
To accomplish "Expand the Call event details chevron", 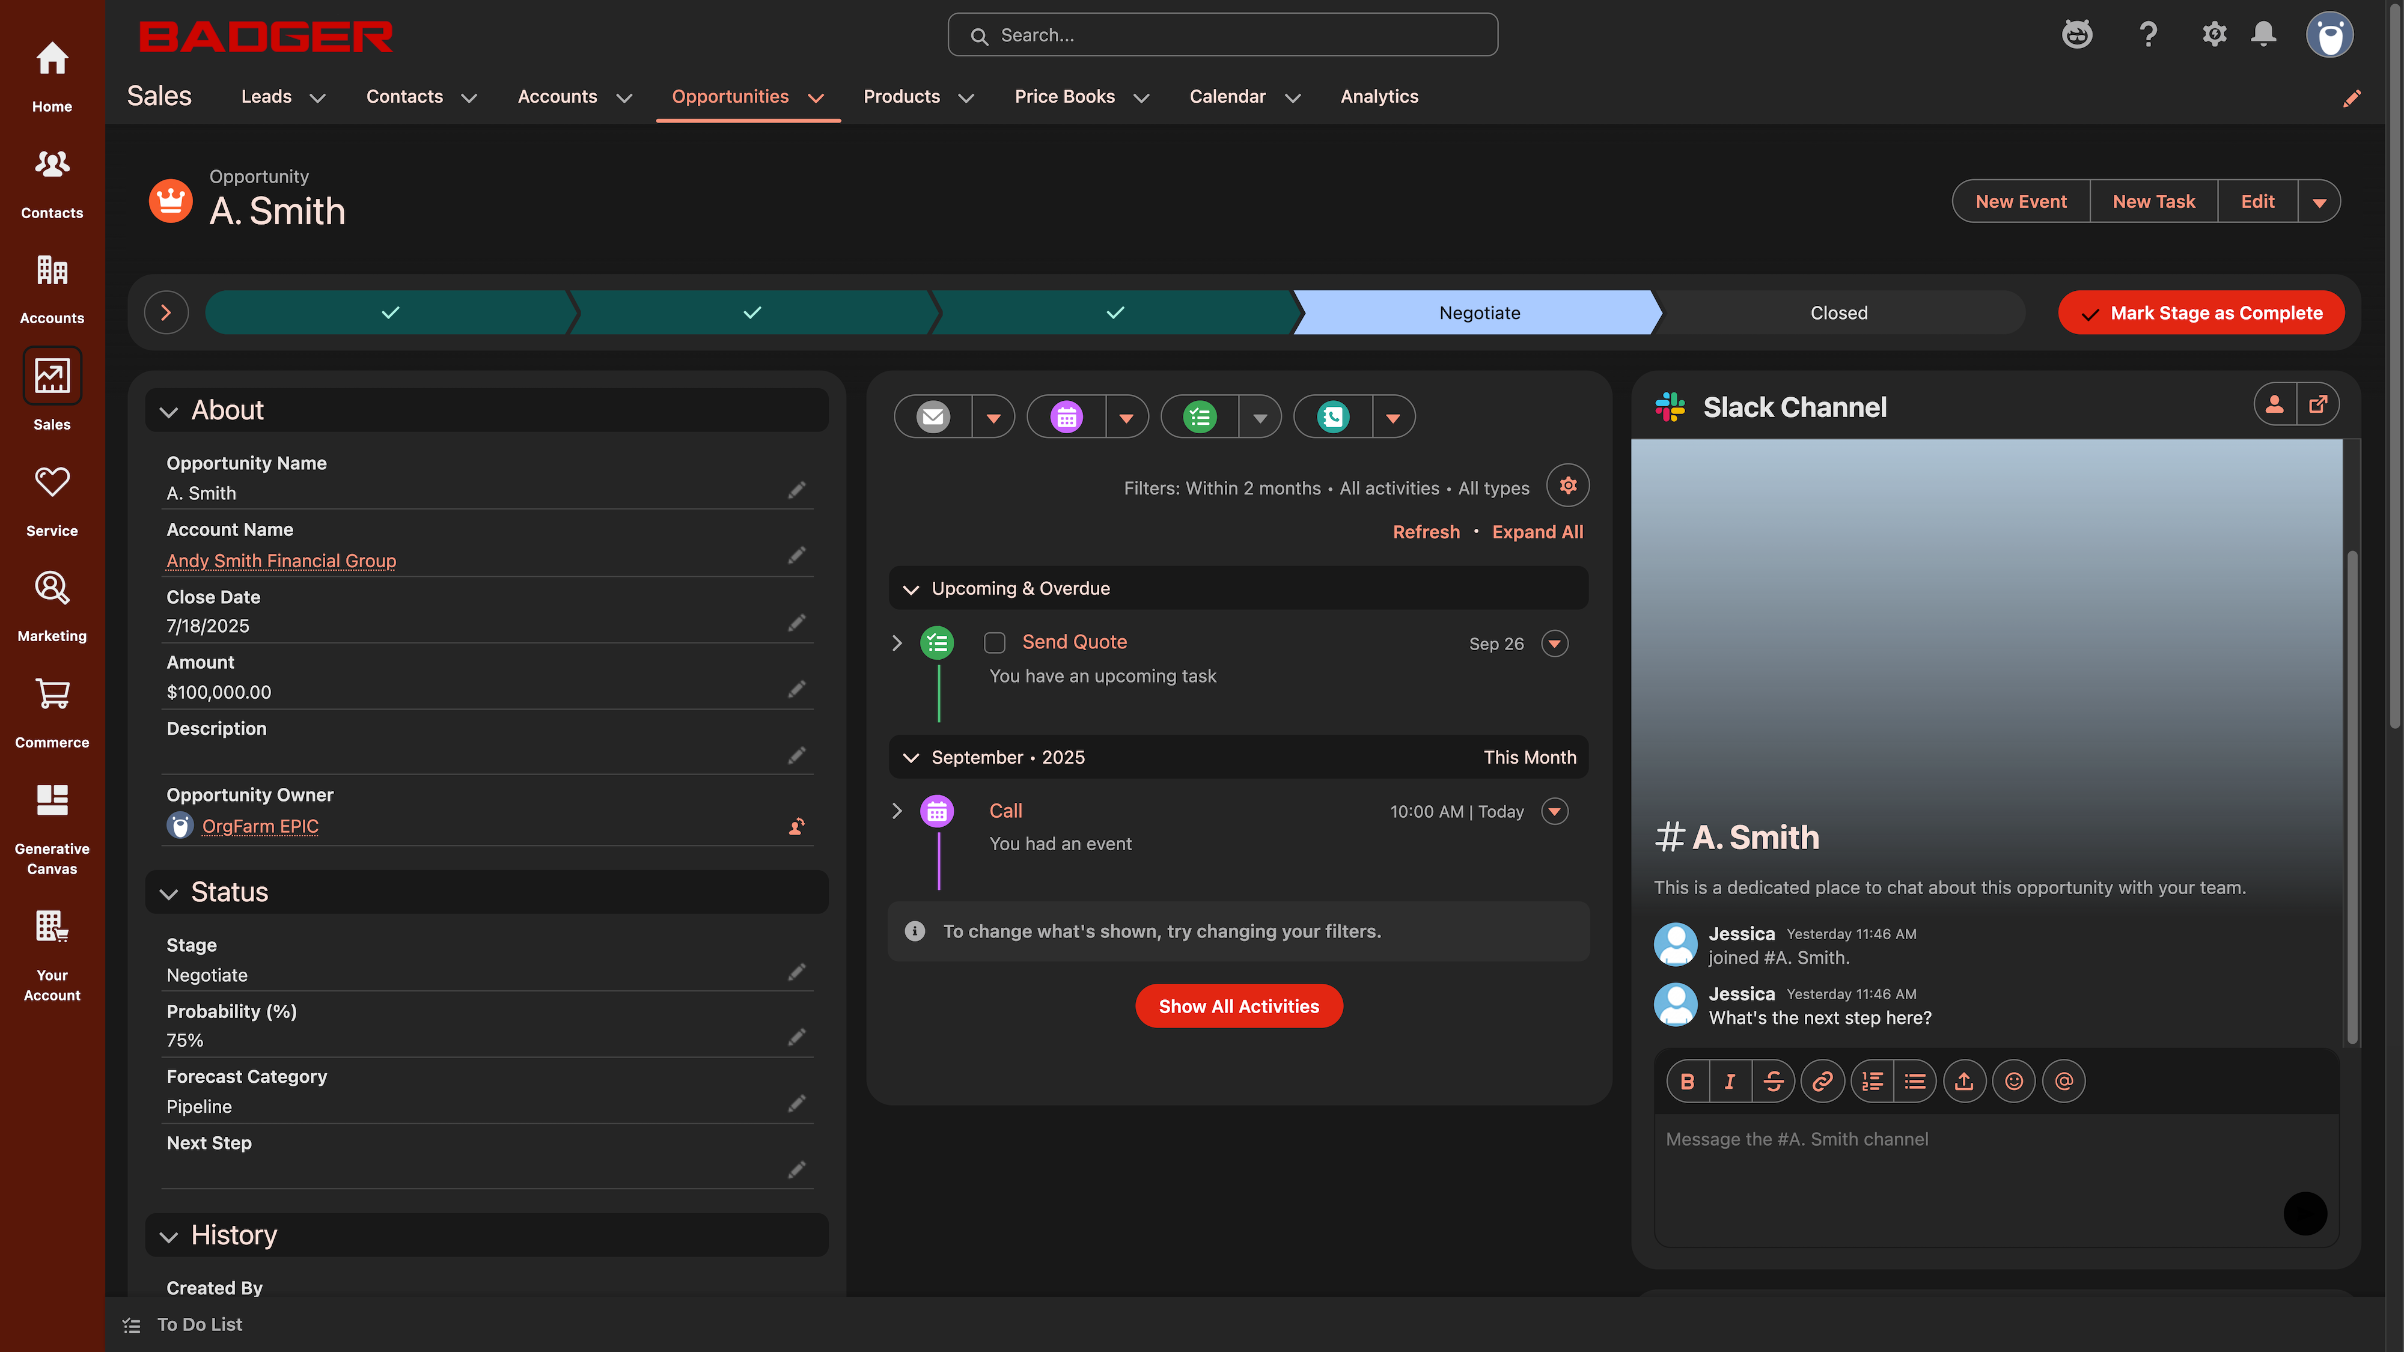I will click(x=897, y=811).
